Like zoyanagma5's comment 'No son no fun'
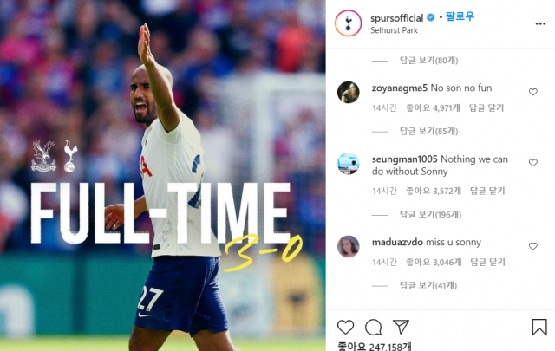 click(533, 92)
